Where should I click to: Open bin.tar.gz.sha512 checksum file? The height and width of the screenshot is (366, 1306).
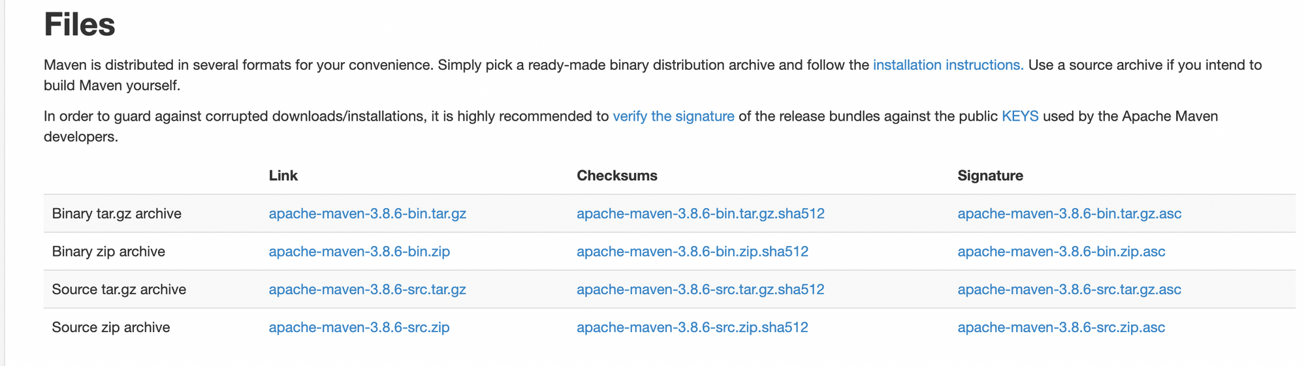click(701, 213)
